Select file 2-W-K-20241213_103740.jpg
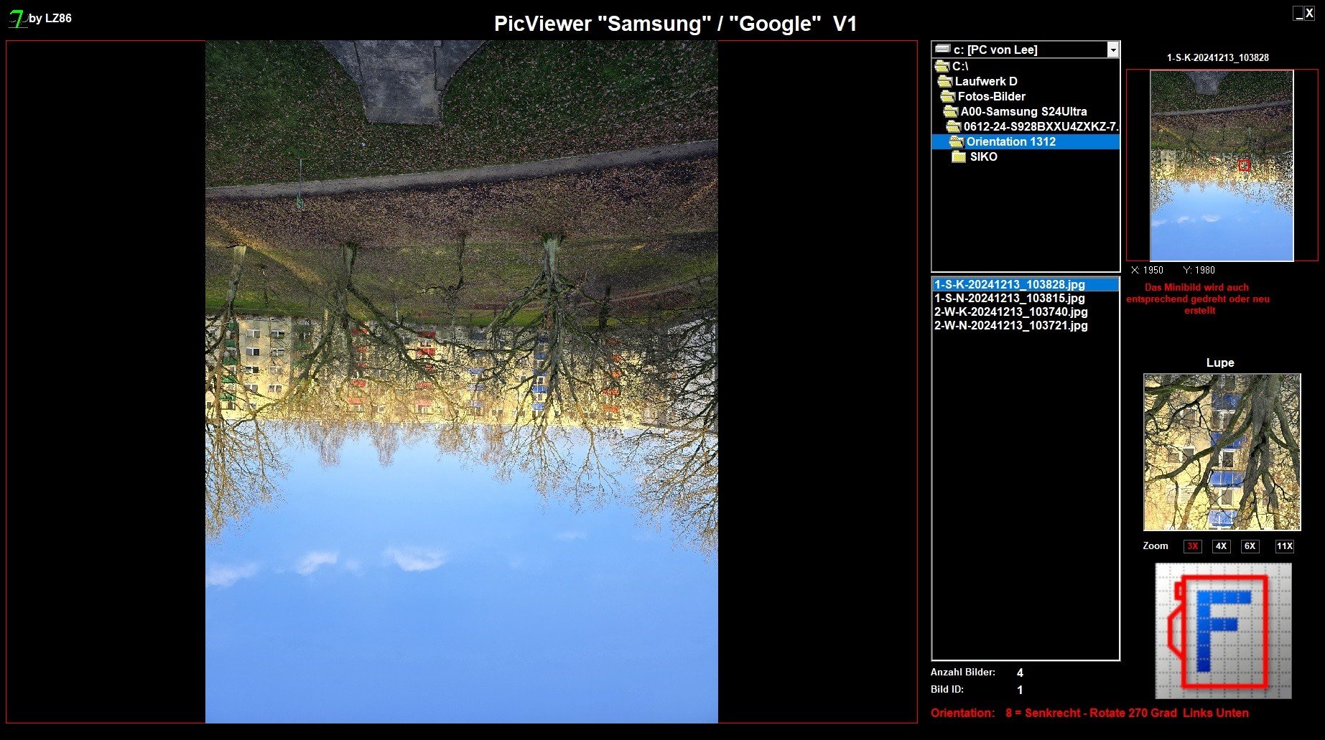The width and height of the screenshot is (1325, 740). pyautogui.click(x=1010, y=312)
